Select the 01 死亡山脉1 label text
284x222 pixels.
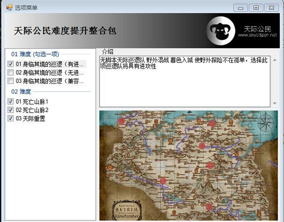(x=32, y=102)
